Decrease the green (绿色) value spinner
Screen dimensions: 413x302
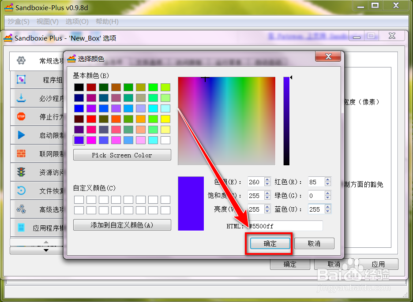click(x=328, y=198)
